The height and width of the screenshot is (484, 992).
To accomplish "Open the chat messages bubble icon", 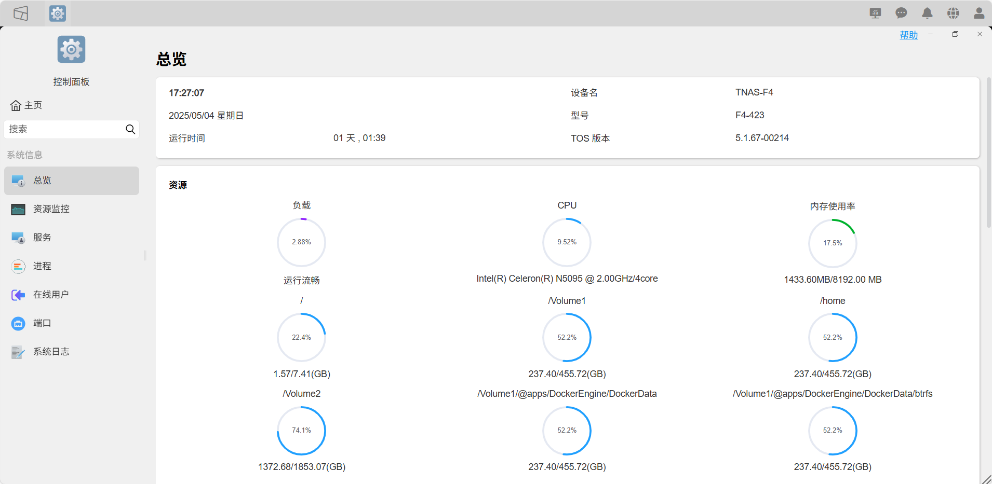I will 901,13.
